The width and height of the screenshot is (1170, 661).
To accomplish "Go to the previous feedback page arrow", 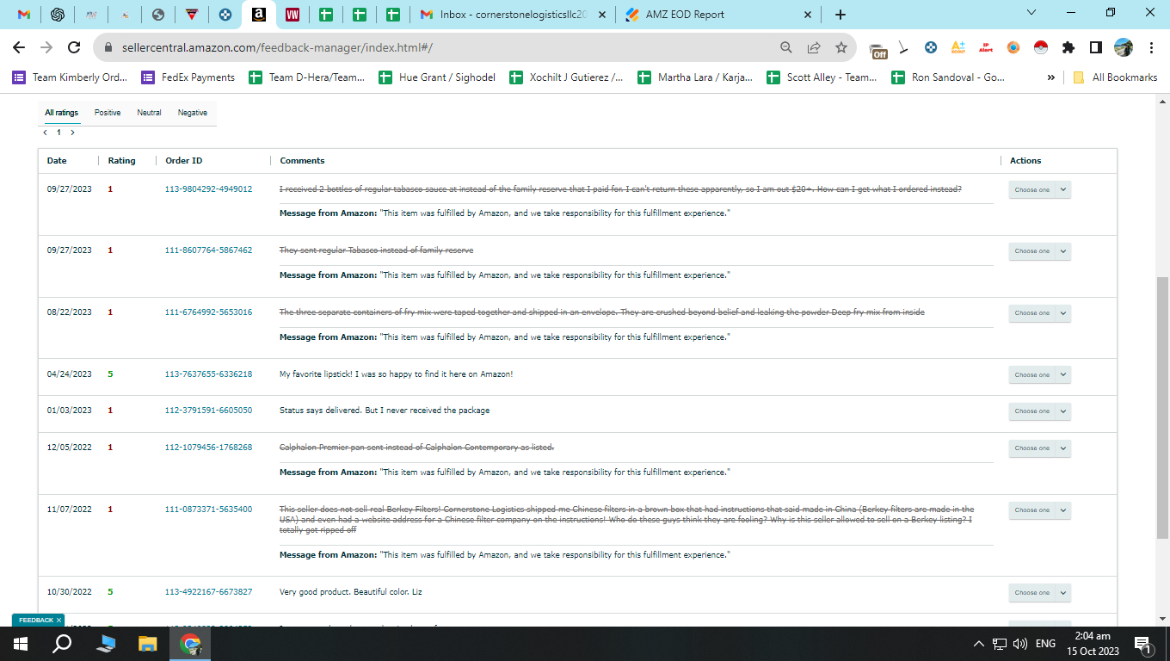I will (45, 133).
